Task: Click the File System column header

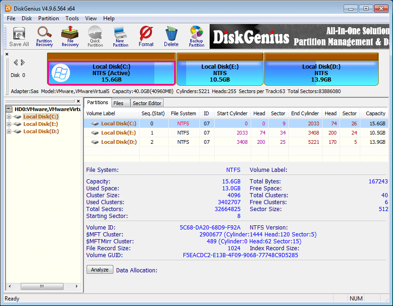Action: point(184,113)
